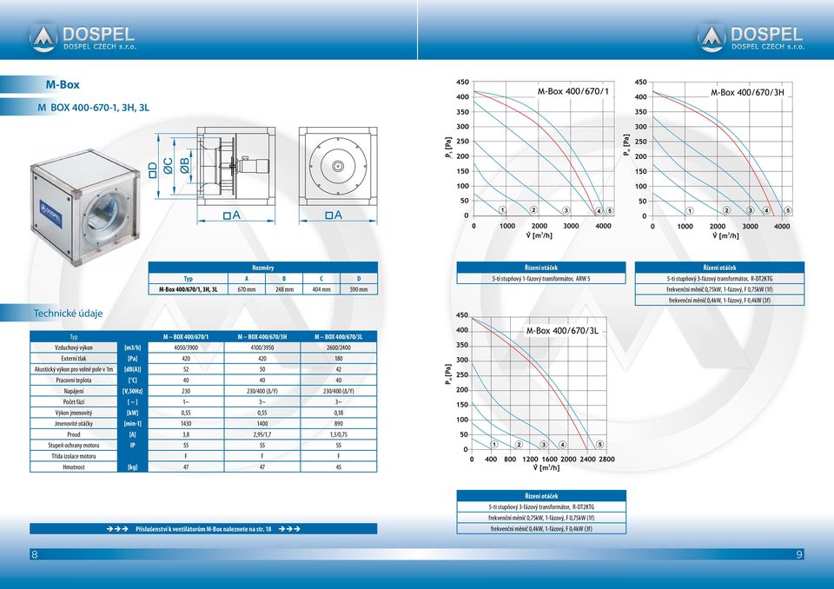
Task: Click the DOSPEL logo on page 9 header
Action: click(x=751, y=37)
